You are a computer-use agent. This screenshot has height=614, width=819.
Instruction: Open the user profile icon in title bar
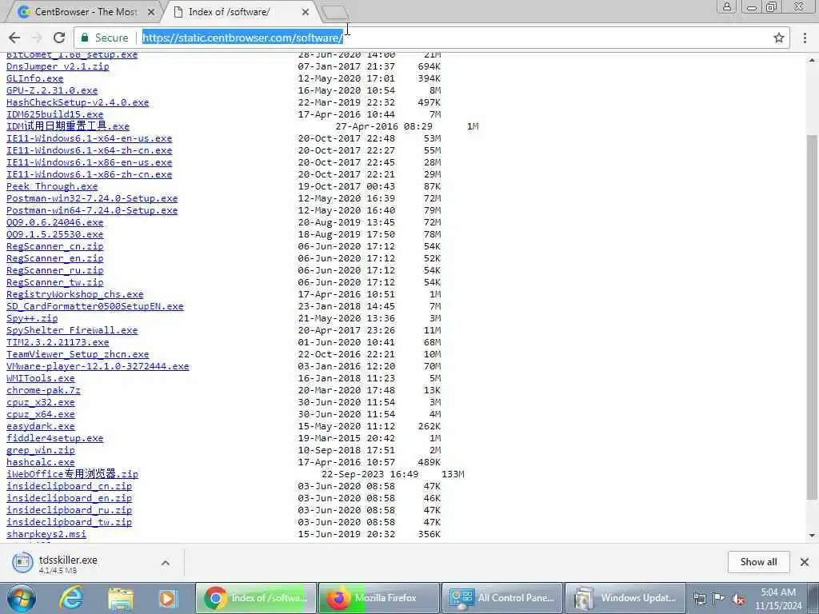click(x=726, y=6)
